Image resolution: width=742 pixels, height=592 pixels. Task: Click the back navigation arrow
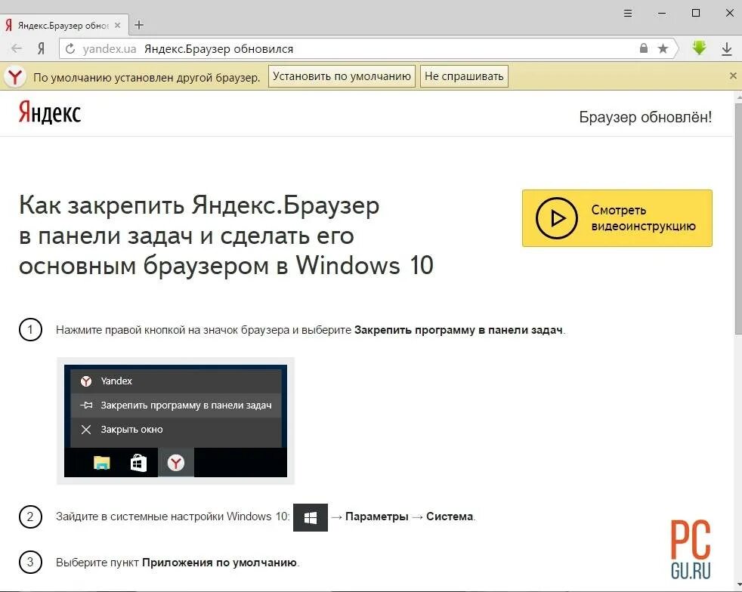(x=16, y=48)
